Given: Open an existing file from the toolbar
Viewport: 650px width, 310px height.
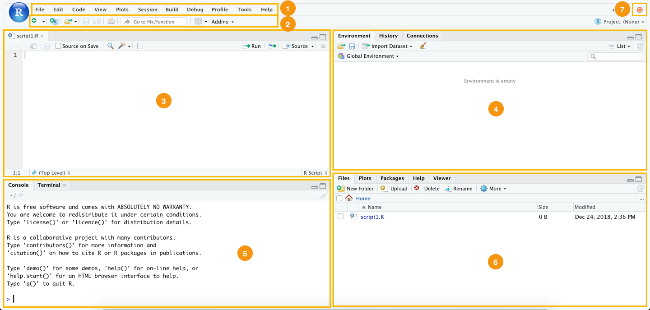Looking at the screenshot, I should [x=69, y=21].
